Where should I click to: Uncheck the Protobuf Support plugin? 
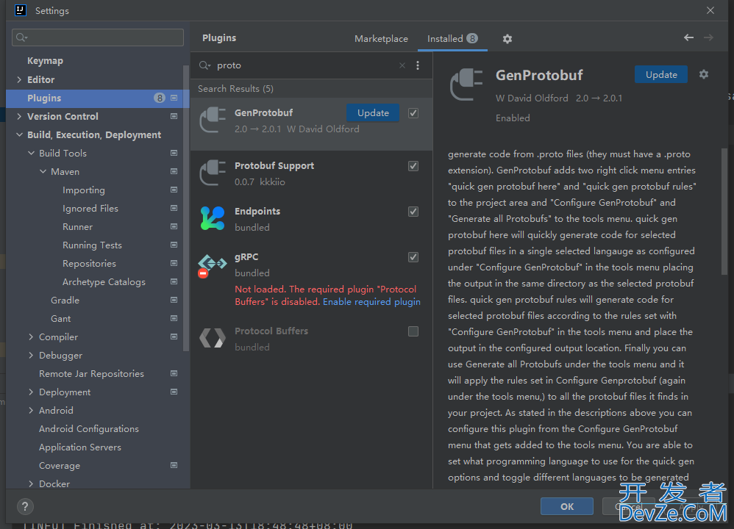(413, 166)
